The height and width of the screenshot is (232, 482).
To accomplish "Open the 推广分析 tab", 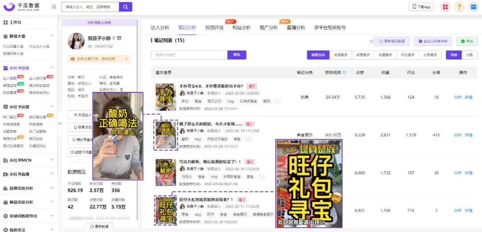I will pos(269,27).
